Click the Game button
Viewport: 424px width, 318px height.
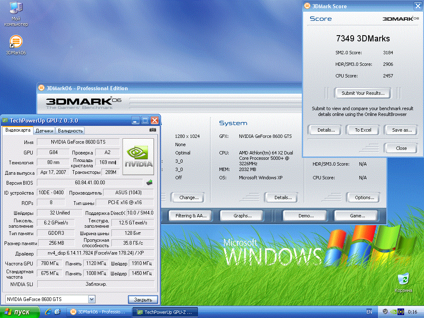coord(357,215)
